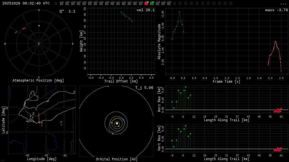
Task: Click the blue Earth dot on the orbit
Action: pyautogui.click(x=123, y=120)
